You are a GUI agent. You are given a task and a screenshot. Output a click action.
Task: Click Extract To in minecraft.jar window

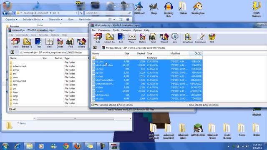[x=27, y=42]
